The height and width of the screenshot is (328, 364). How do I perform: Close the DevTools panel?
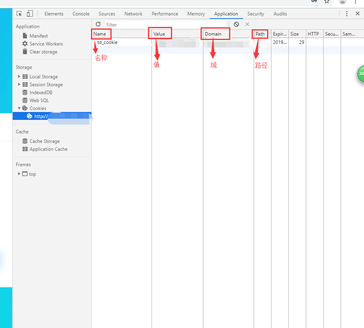coord(358,13)
